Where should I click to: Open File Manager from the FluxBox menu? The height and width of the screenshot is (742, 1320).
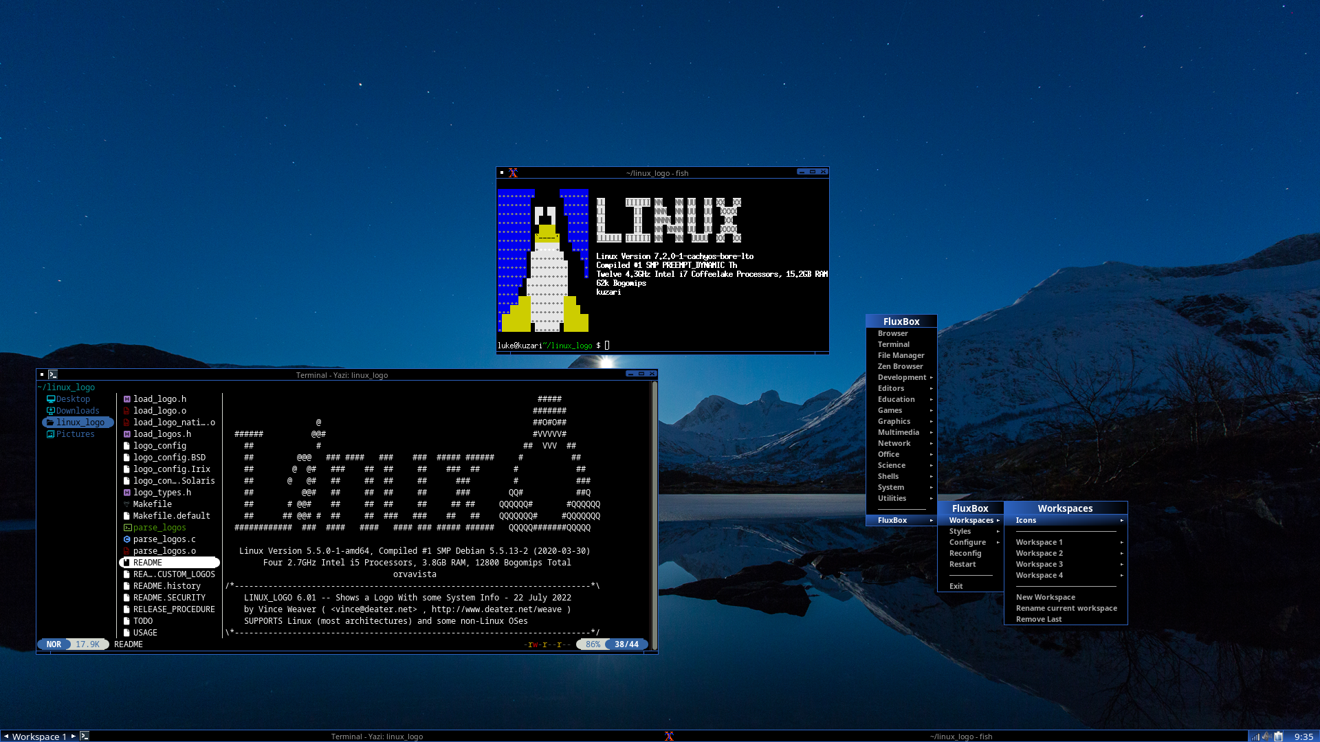point(901,355)
